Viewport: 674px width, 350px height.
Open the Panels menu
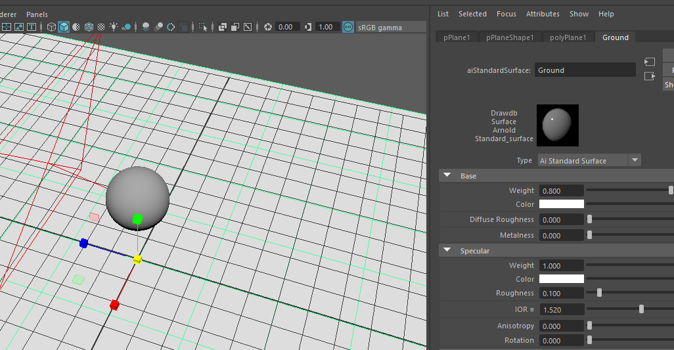pos(37,14)
